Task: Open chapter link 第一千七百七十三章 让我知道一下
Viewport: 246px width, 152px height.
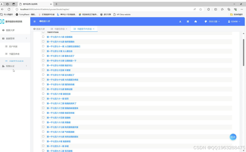Action: pyautogui.click(x=62, y=61)
